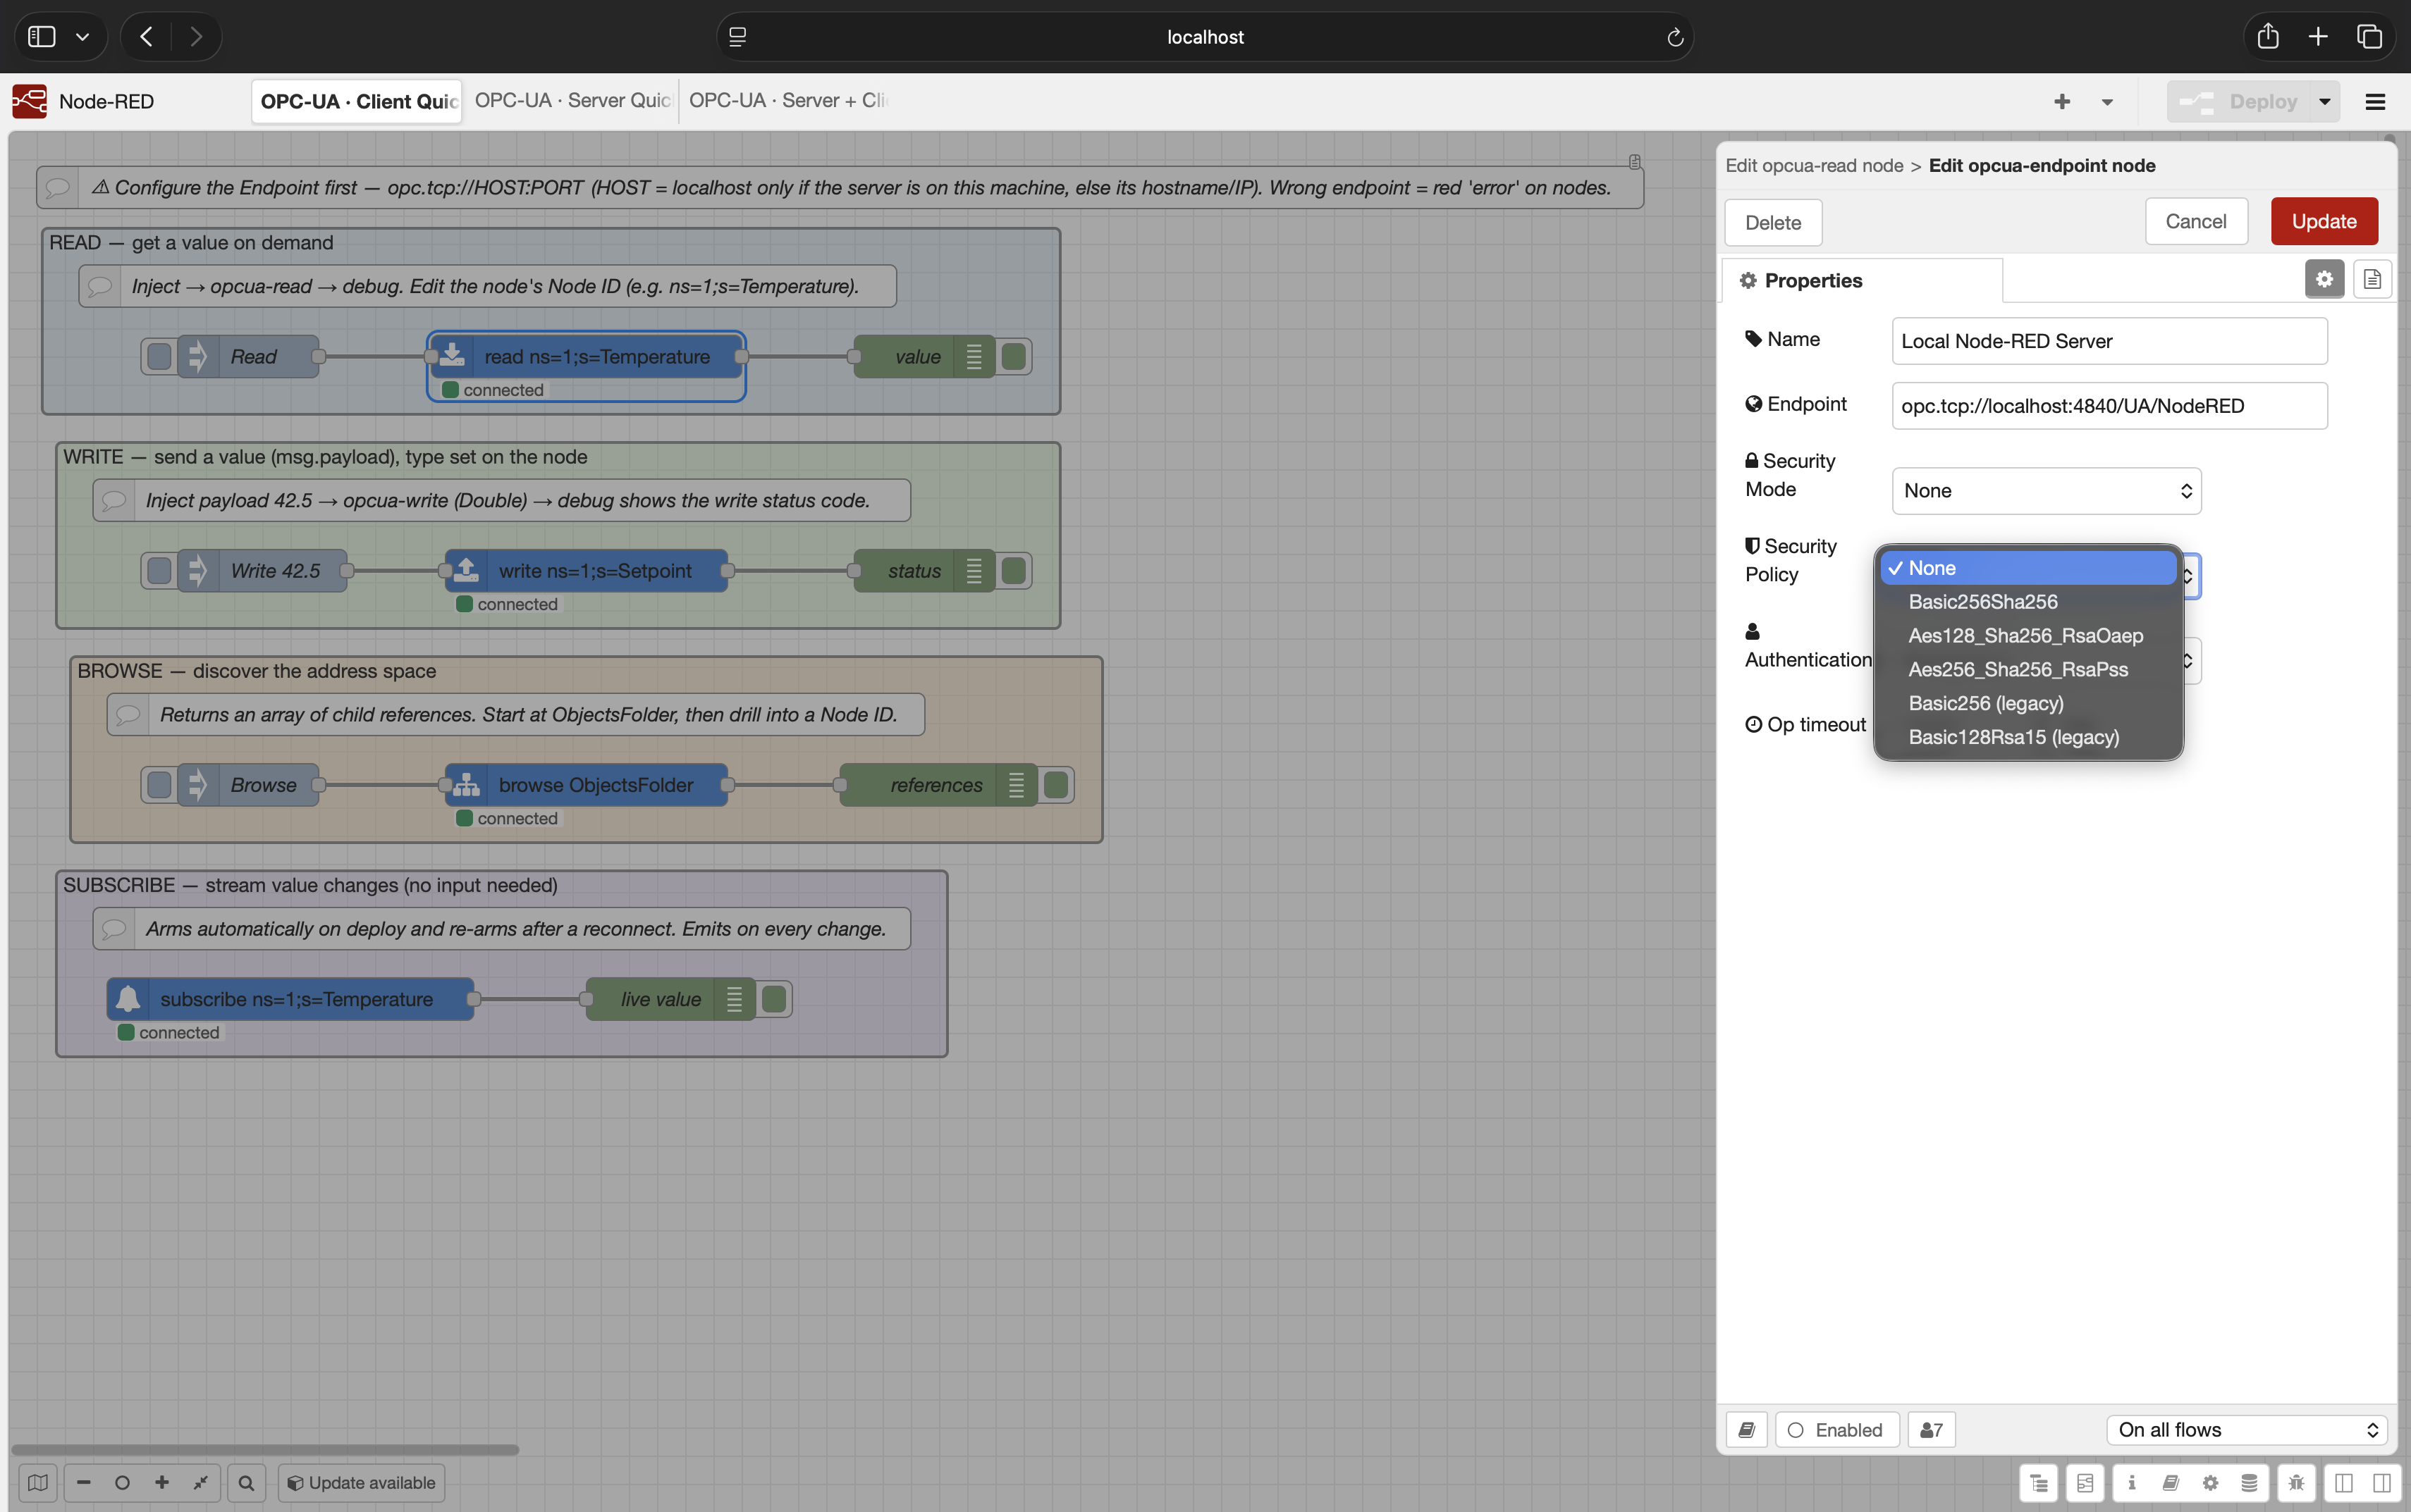Screen dimensions: 2411x1512
Task: Choose Aes256_Sha256_RsaPss security policy
Action: (2029, 670)
